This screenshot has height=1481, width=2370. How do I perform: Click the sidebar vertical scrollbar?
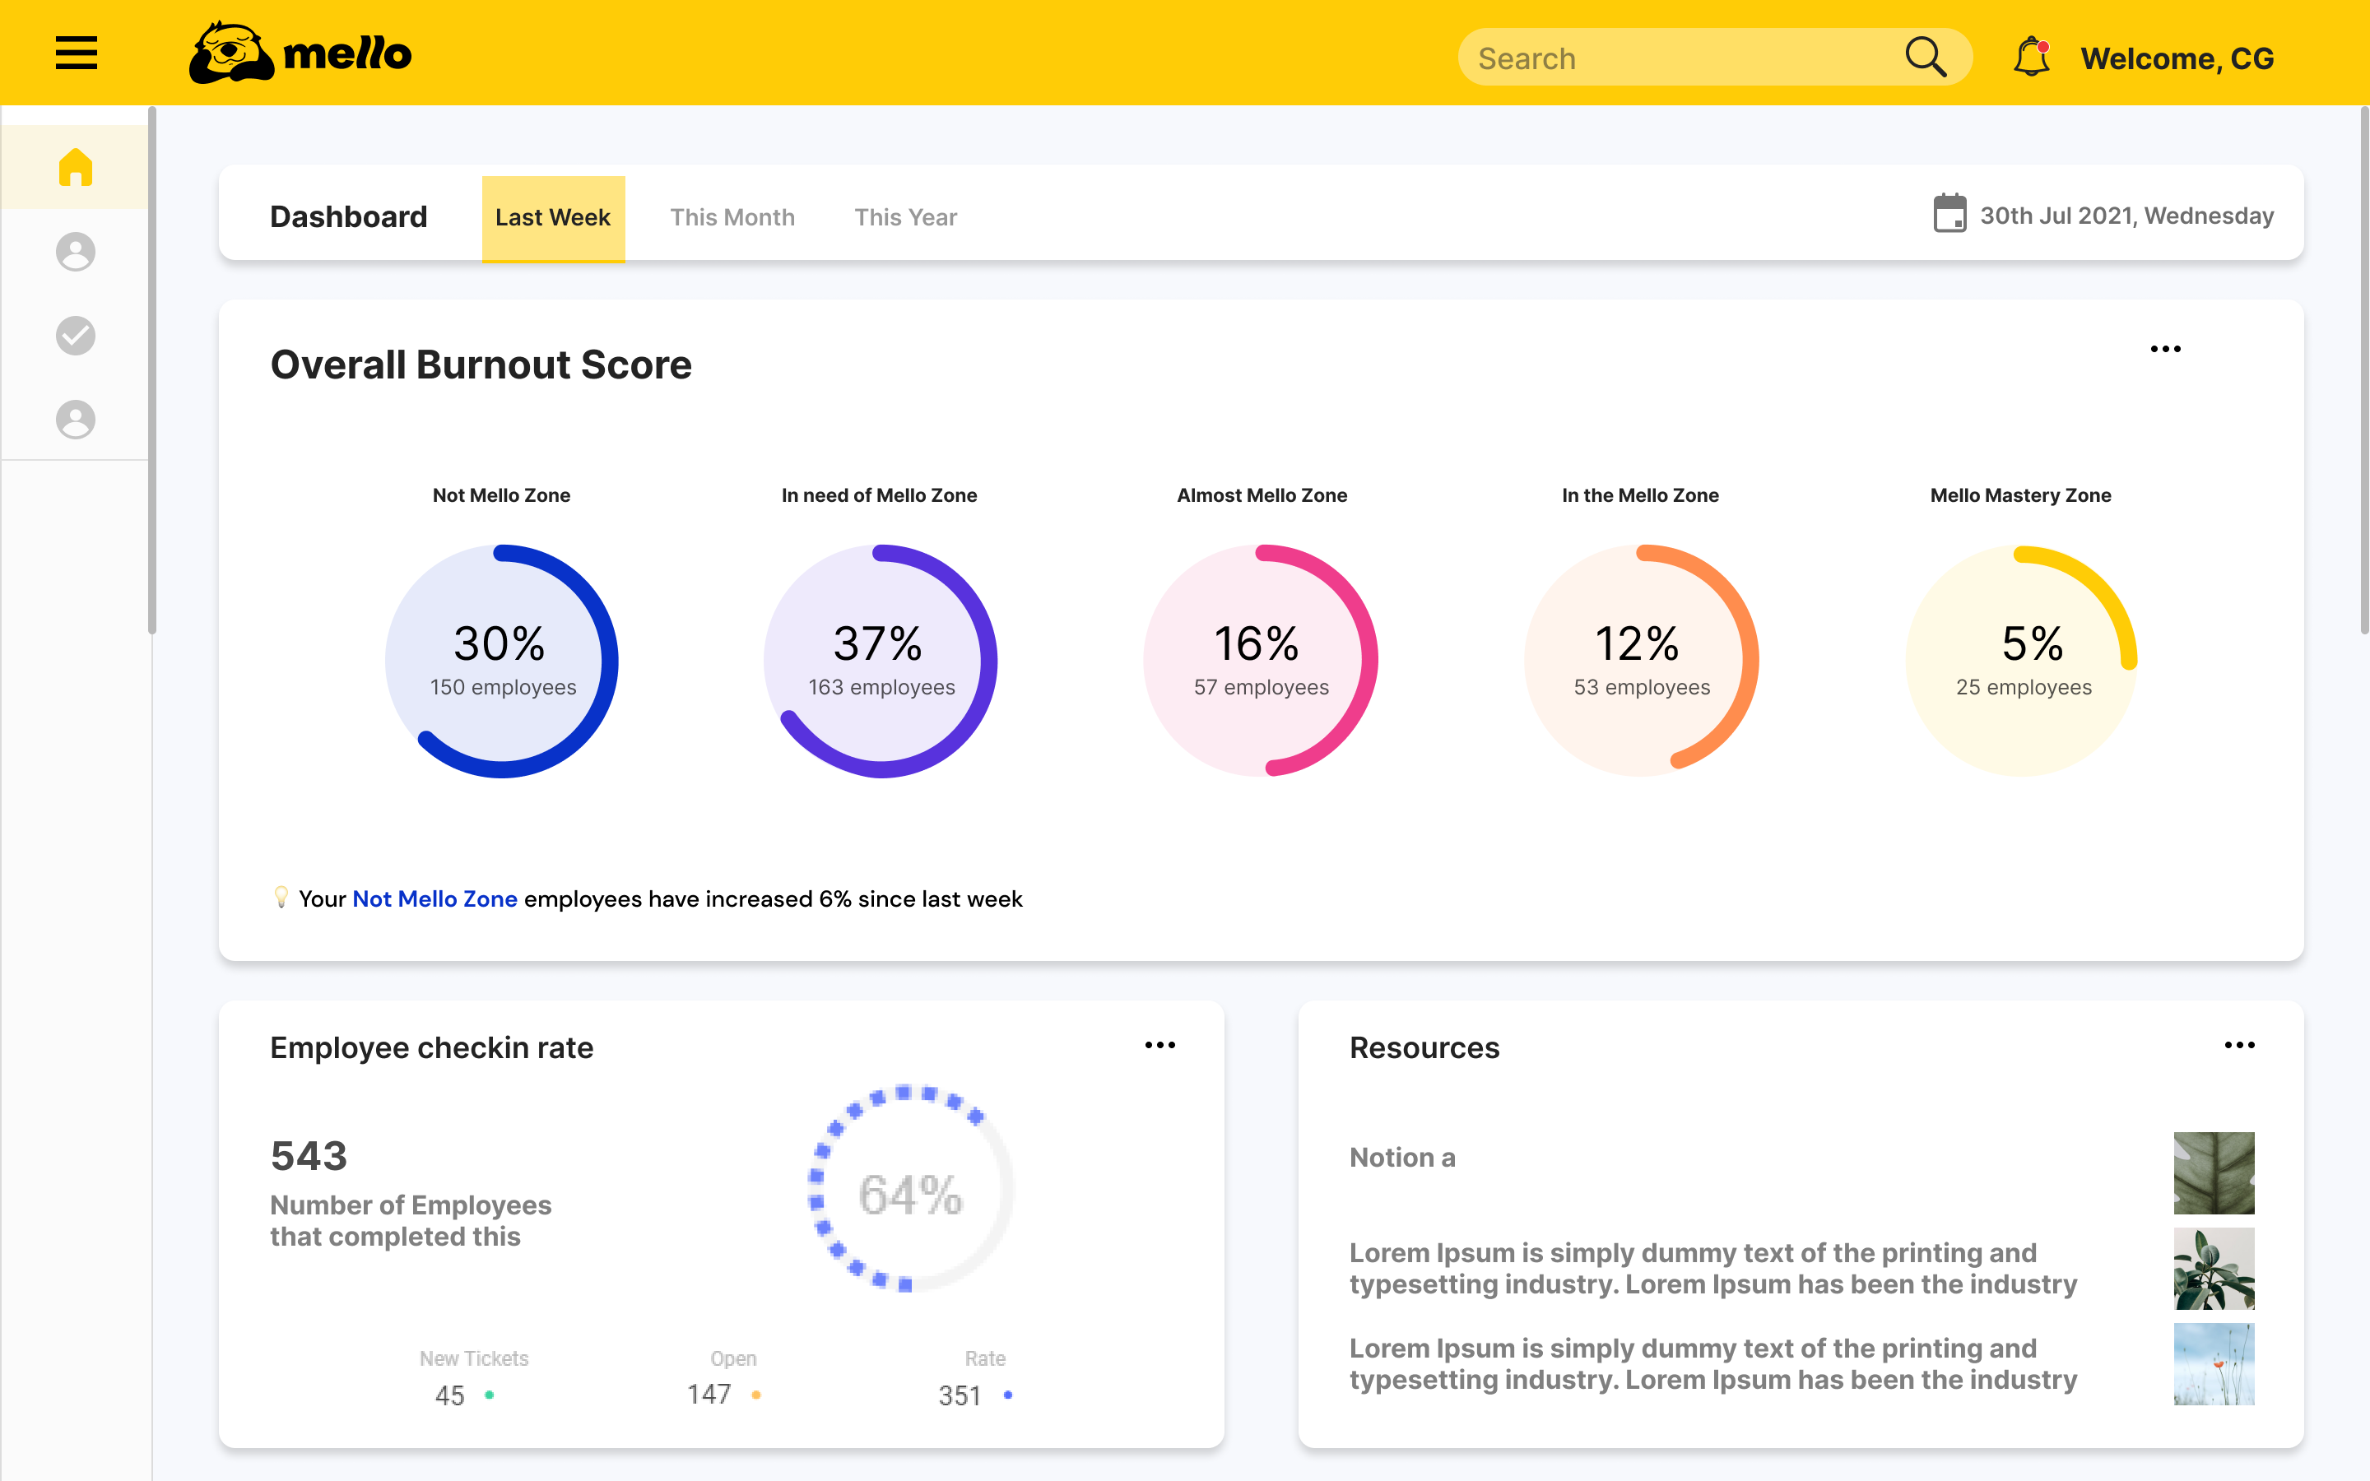151,370
